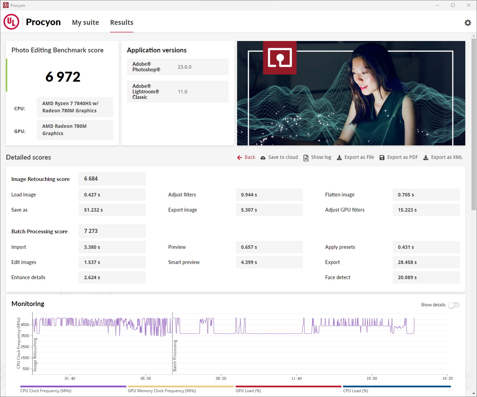Click the Edit images value 1.537 s
The width and height of the screenshot is (477, 397).
point(112,262)
